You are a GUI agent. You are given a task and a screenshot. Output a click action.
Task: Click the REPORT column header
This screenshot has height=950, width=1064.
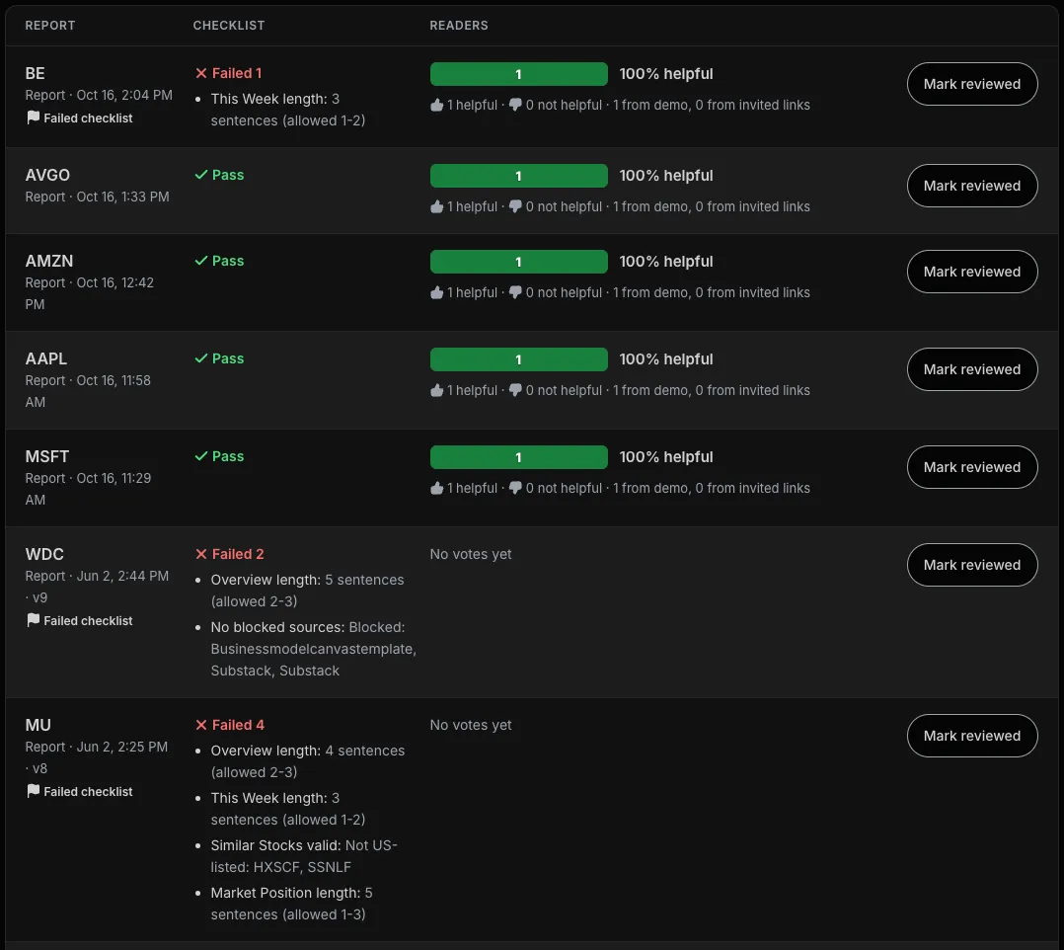(x=50, y=25)
